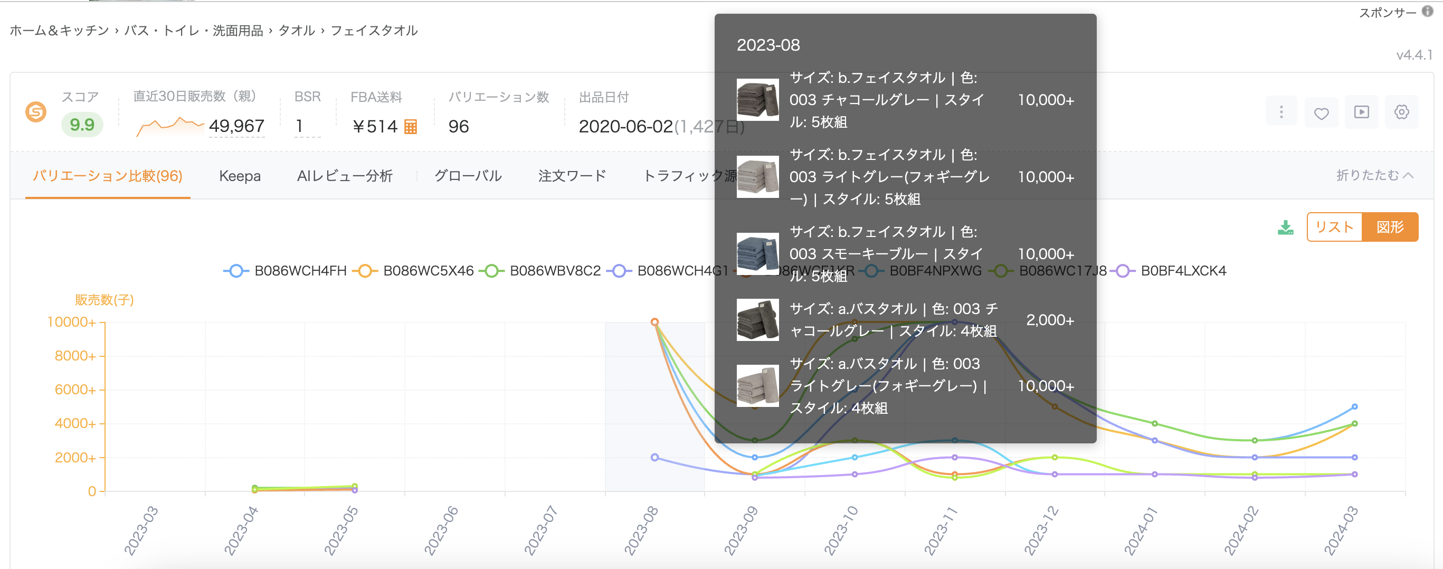Click light gray 4-piece bath towel thumbnail
1443x569 pixels.
tap(757, 386)
